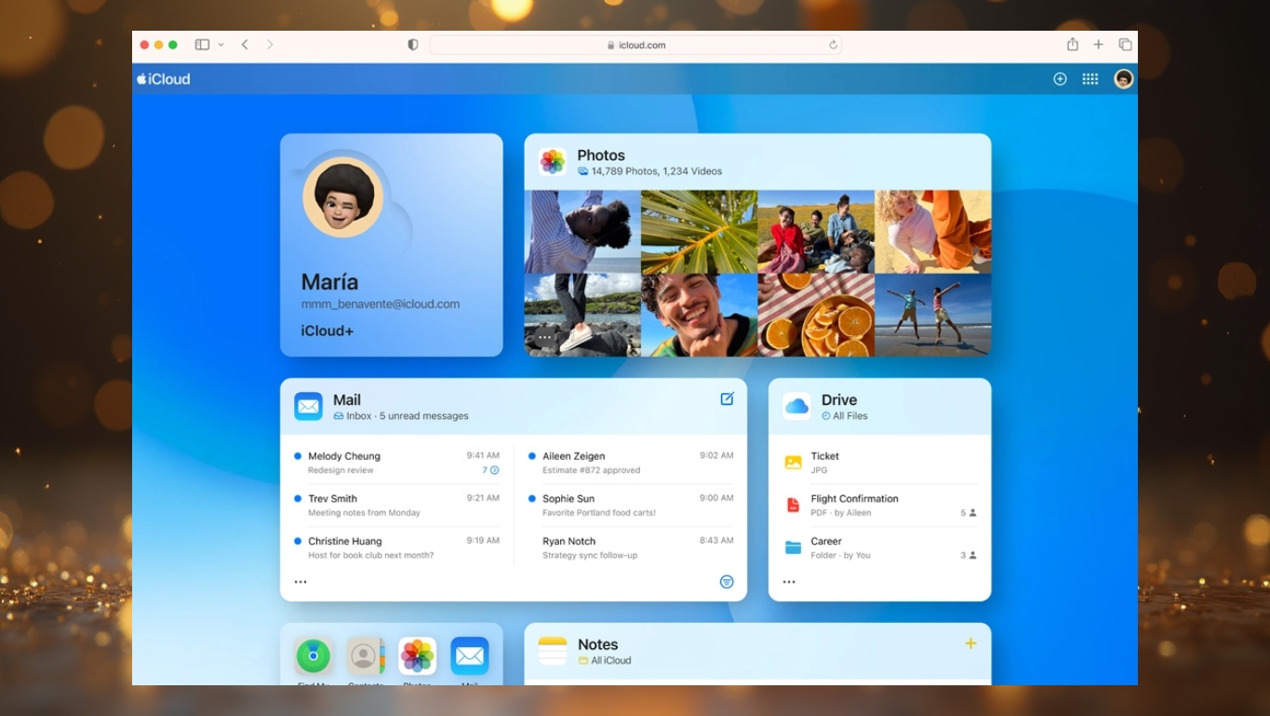Image resolution: width=1270 pixels, height=716 pixels.
Task: Open Find My app icon
Action: tap(313, 656)
